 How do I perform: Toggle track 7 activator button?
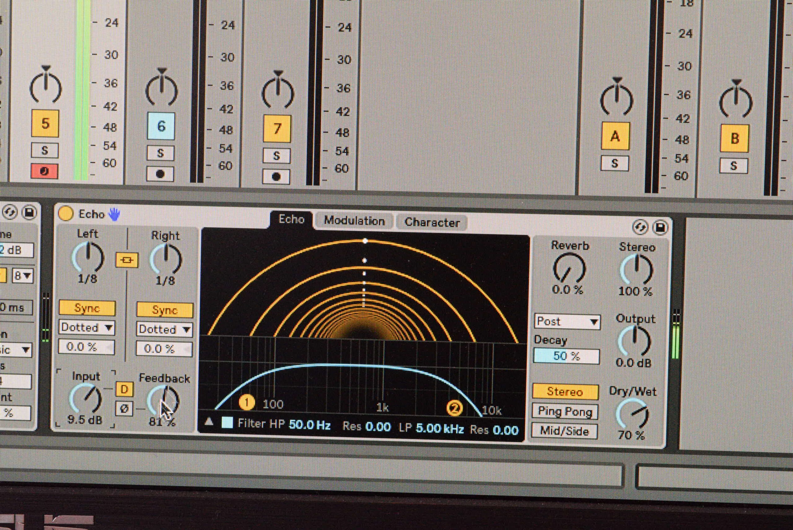pyautogui.click(x=277, y=129)
